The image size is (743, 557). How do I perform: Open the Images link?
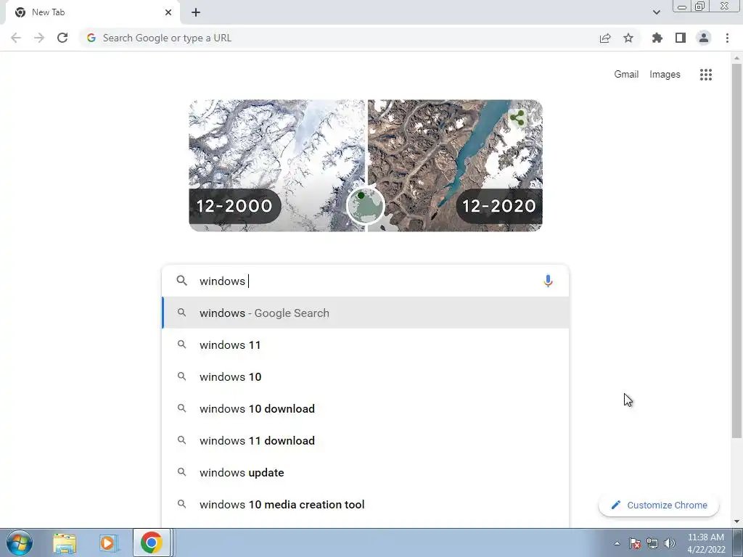click(665, 75)
